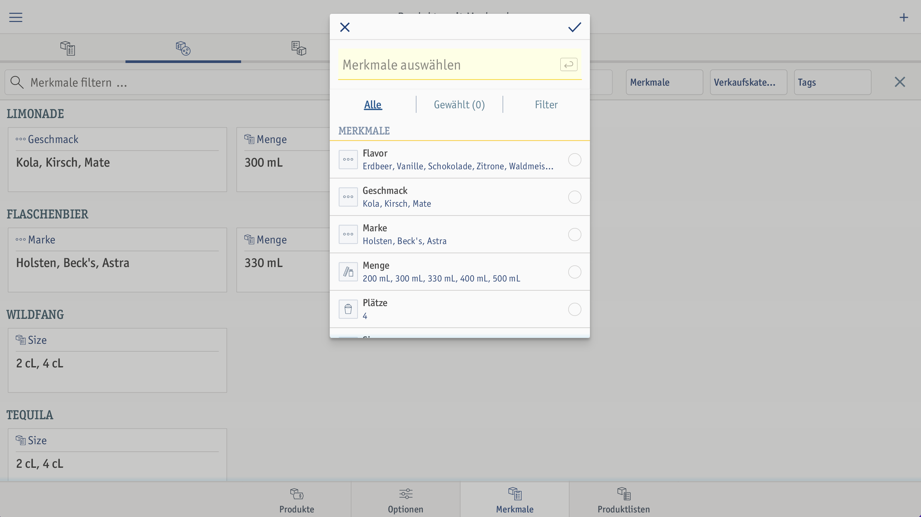921x517 pixels.
Task: Select the Menge radio button
Action: 574,272
